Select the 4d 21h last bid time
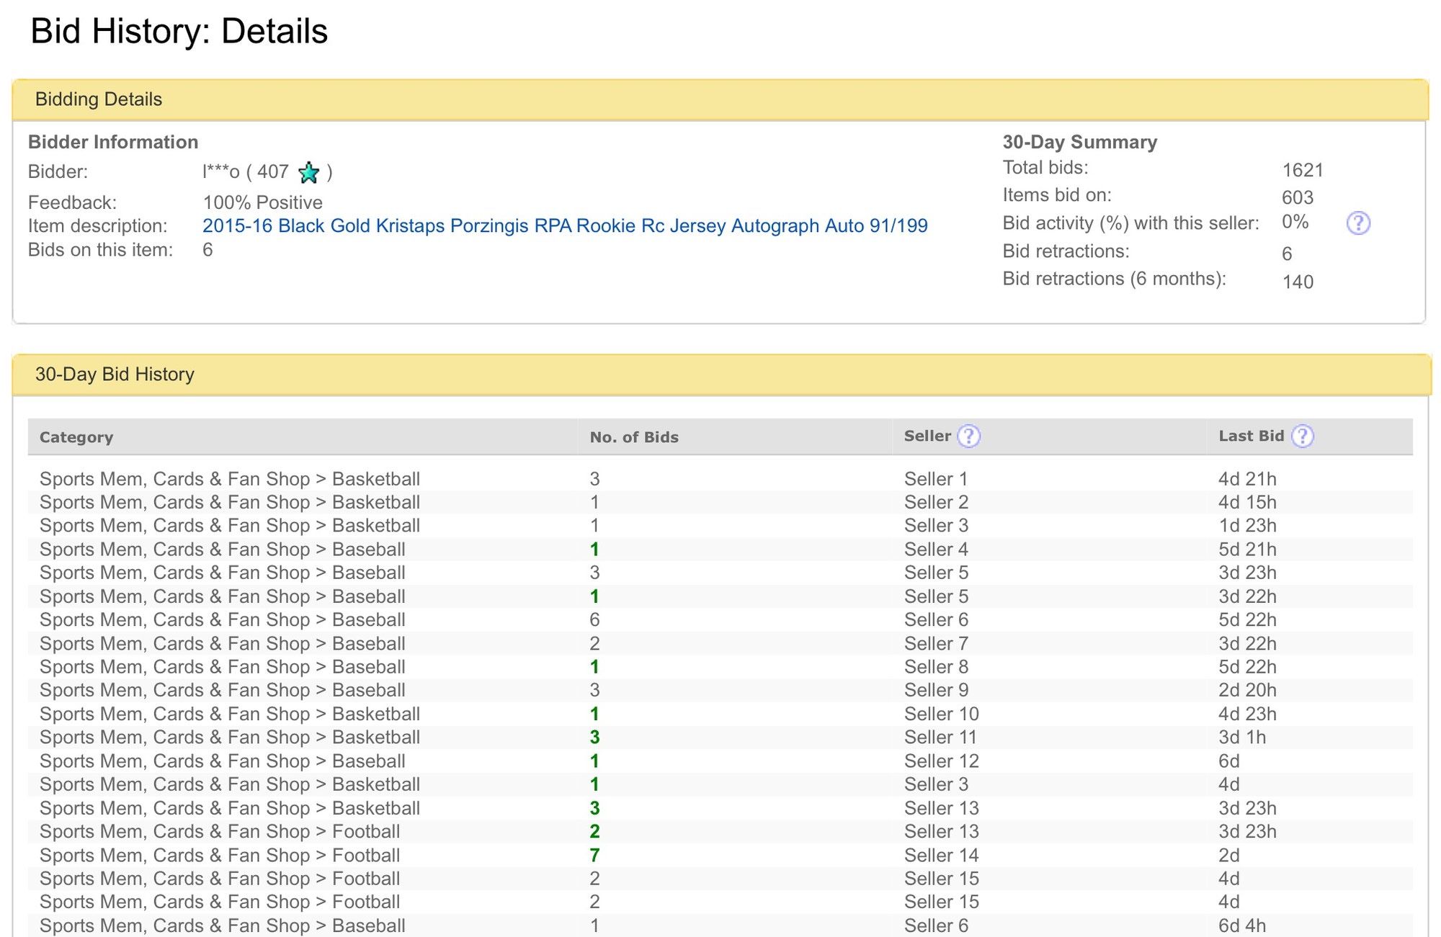 tap(1247, 479)
